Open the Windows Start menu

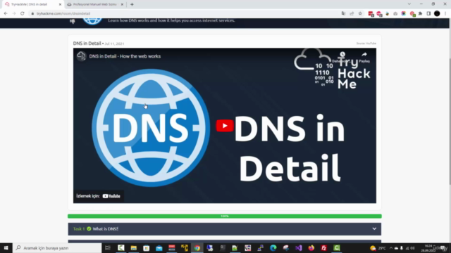(x=6, y=248)
